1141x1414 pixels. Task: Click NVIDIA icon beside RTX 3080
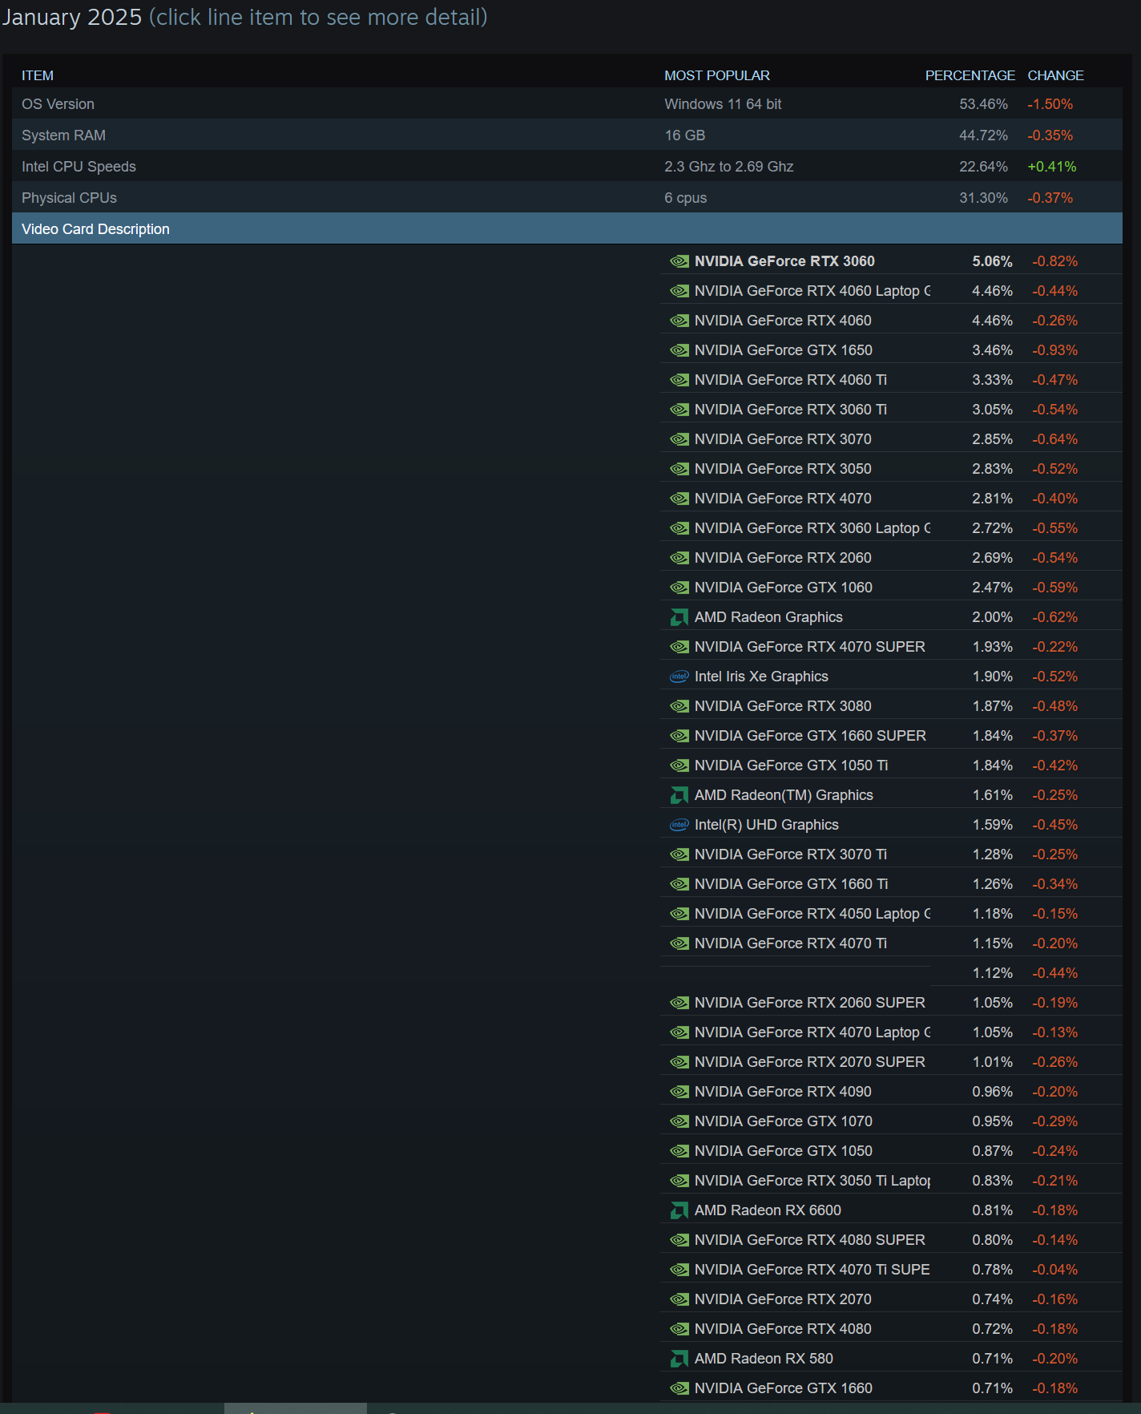tap(679, 706)
